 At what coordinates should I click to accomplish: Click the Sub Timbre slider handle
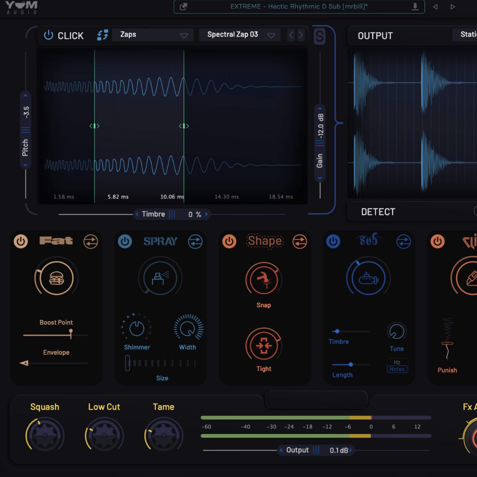point(337,331)
